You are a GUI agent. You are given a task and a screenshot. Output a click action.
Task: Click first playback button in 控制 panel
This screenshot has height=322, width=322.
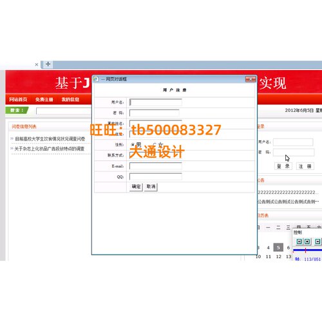(x=299, y=241)
